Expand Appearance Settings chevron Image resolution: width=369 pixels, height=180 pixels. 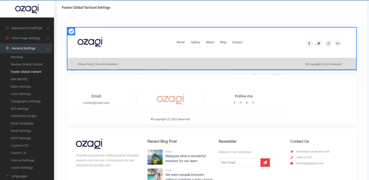pos(48,28)
